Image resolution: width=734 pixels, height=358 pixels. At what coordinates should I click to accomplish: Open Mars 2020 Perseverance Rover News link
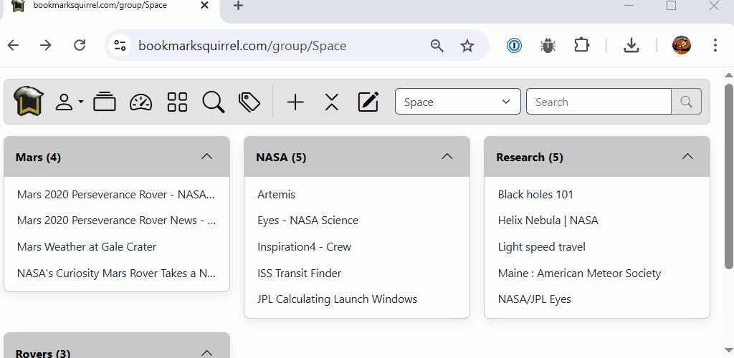[x=117, y=221]
